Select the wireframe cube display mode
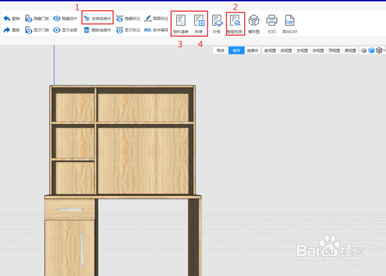The image size is (386, 276). pyautogui.click(x=379, y=51)
